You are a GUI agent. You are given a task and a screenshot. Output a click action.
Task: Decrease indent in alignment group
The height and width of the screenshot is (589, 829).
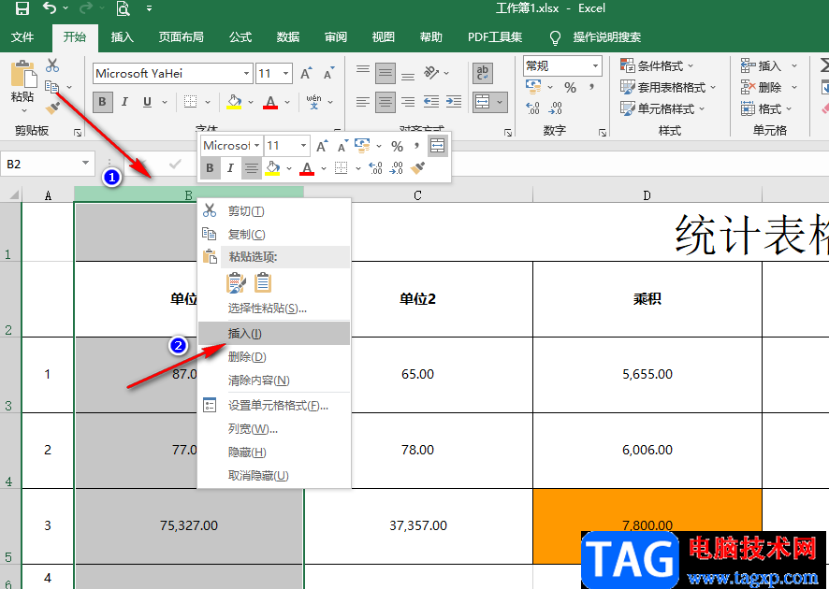click(431, 101)
